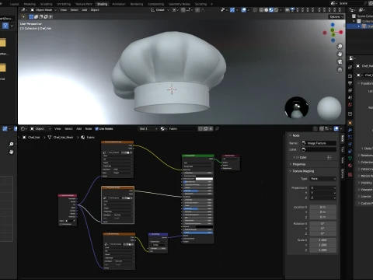373x280 pixels.
Task: Expand the Properties panel in node sidebar
Action: tap(299, 164)
